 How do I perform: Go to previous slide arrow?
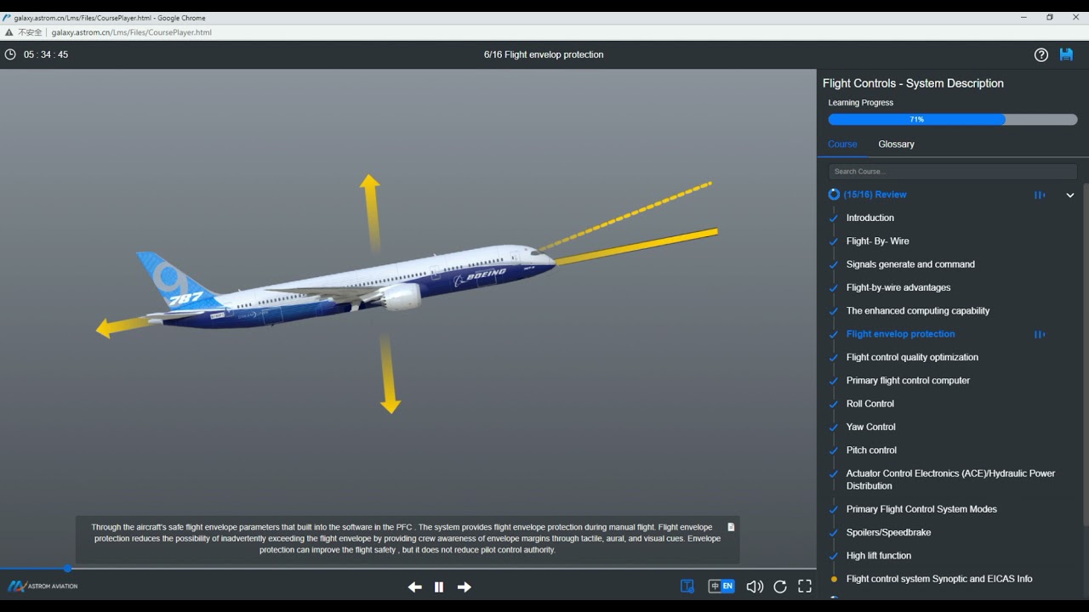click(x=414, y=586)
